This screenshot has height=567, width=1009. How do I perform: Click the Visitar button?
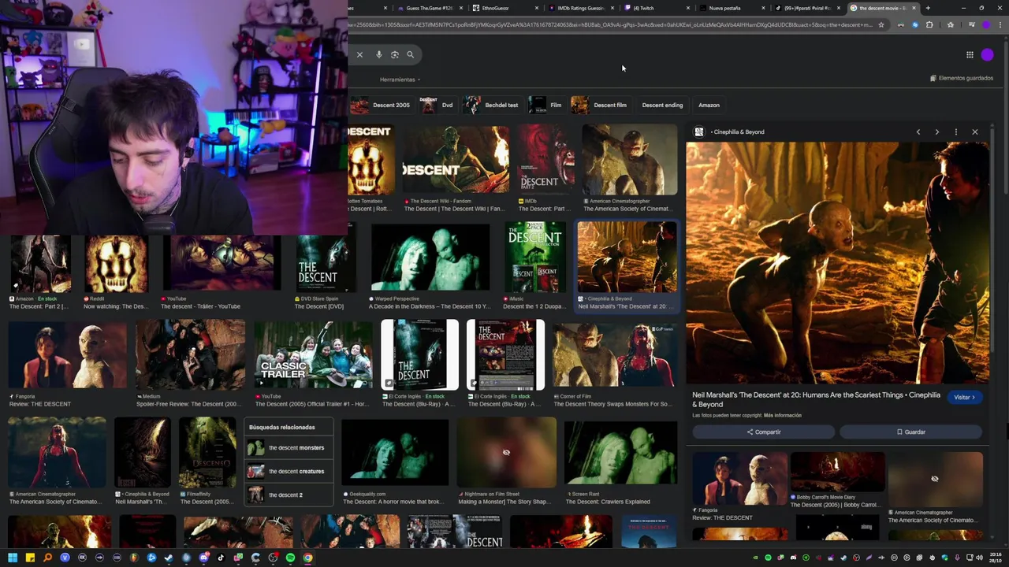coord(965,397)
